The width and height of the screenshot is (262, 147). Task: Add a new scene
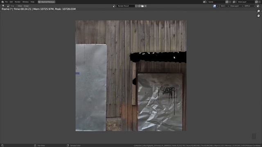point(227,2)
